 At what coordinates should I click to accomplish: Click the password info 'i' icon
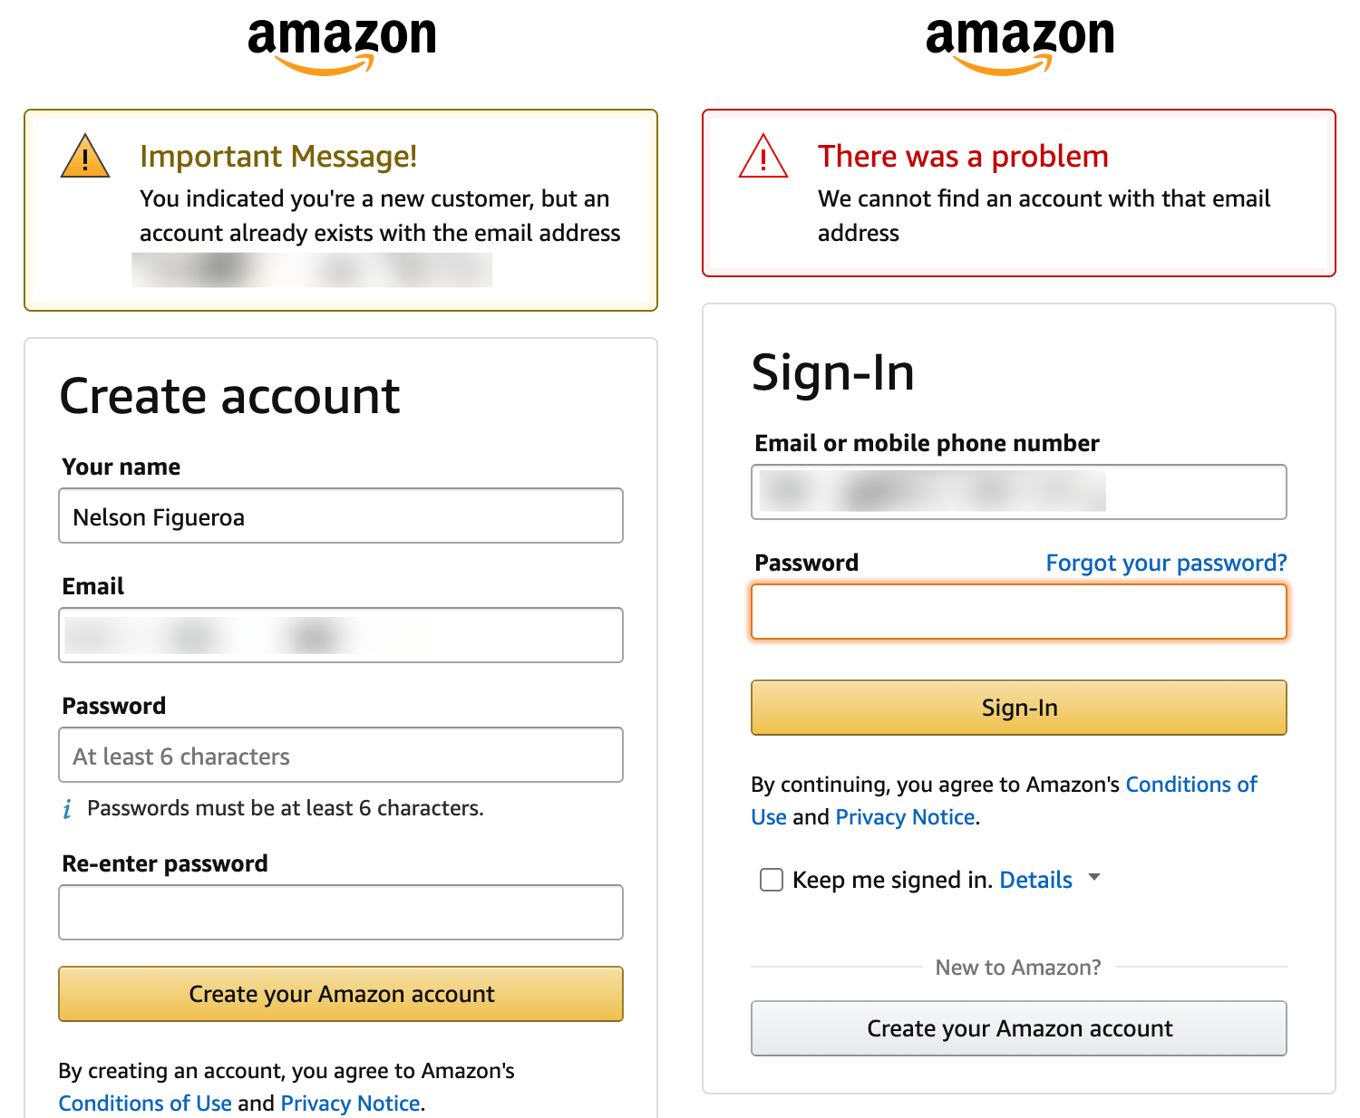(x=67, y=809)
